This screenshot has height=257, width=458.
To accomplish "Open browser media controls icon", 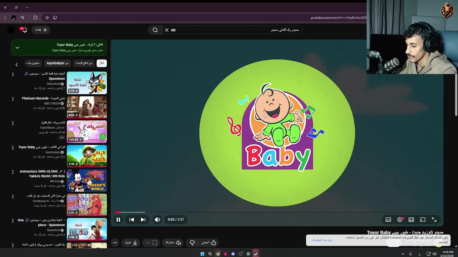I will pyautogui.click(x=22, y=17).
